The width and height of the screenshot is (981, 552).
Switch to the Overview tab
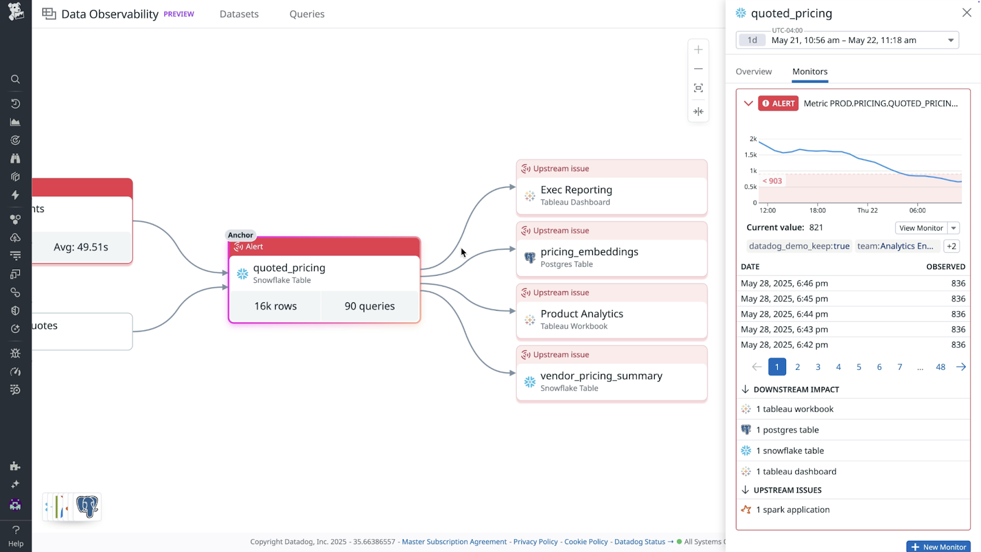(754, 72)
